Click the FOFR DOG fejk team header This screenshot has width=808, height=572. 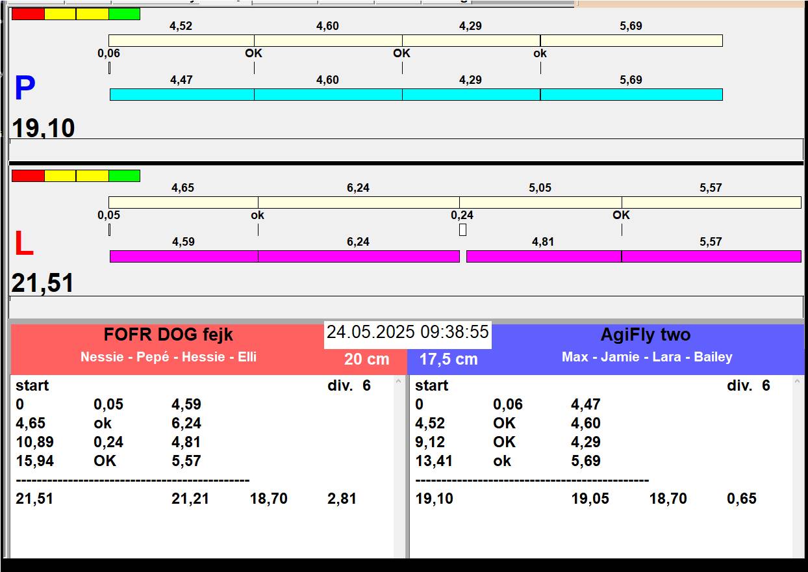point(168,335)
